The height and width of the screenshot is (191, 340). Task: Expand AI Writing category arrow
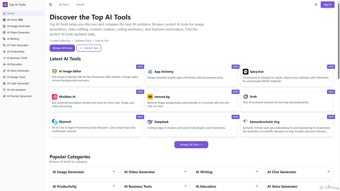(257, 171)
